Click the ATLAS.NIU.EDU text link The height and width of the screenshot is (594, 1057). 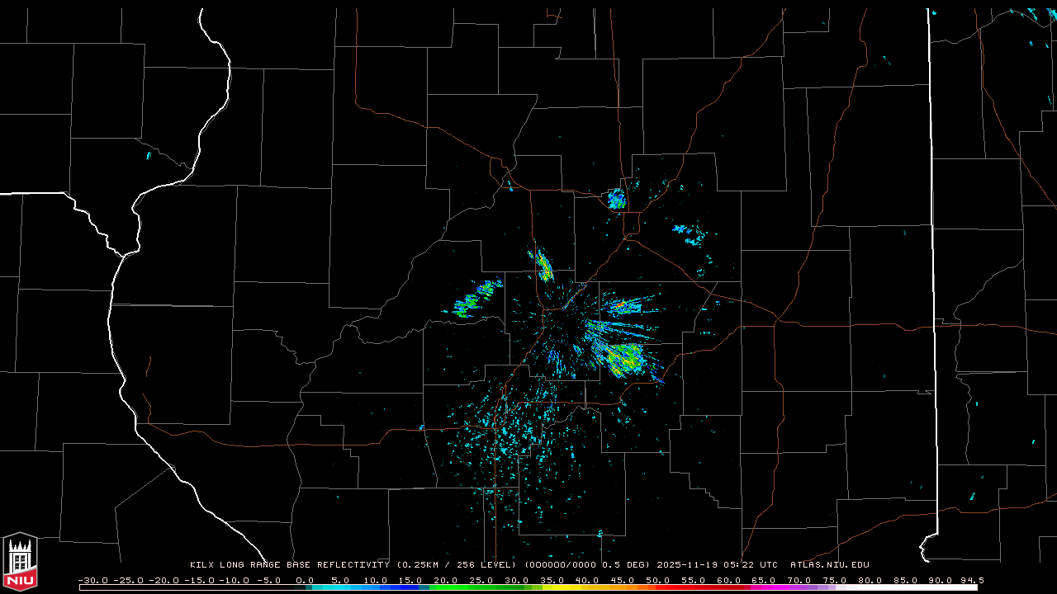pos(829,565)
